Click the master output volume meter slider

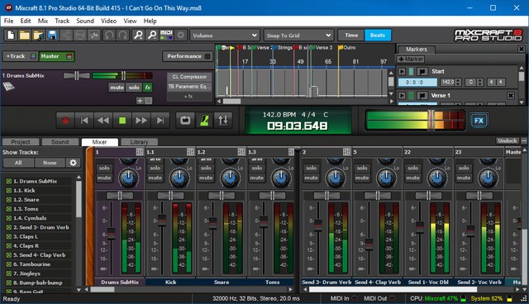[431, 121]
